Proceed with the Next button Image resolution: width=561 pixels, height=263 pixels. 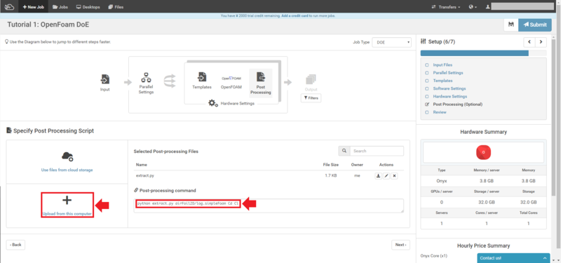[x=400, y=245]
